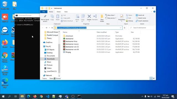Go up one folder level

pyautogui.click(x=52, y=28)
